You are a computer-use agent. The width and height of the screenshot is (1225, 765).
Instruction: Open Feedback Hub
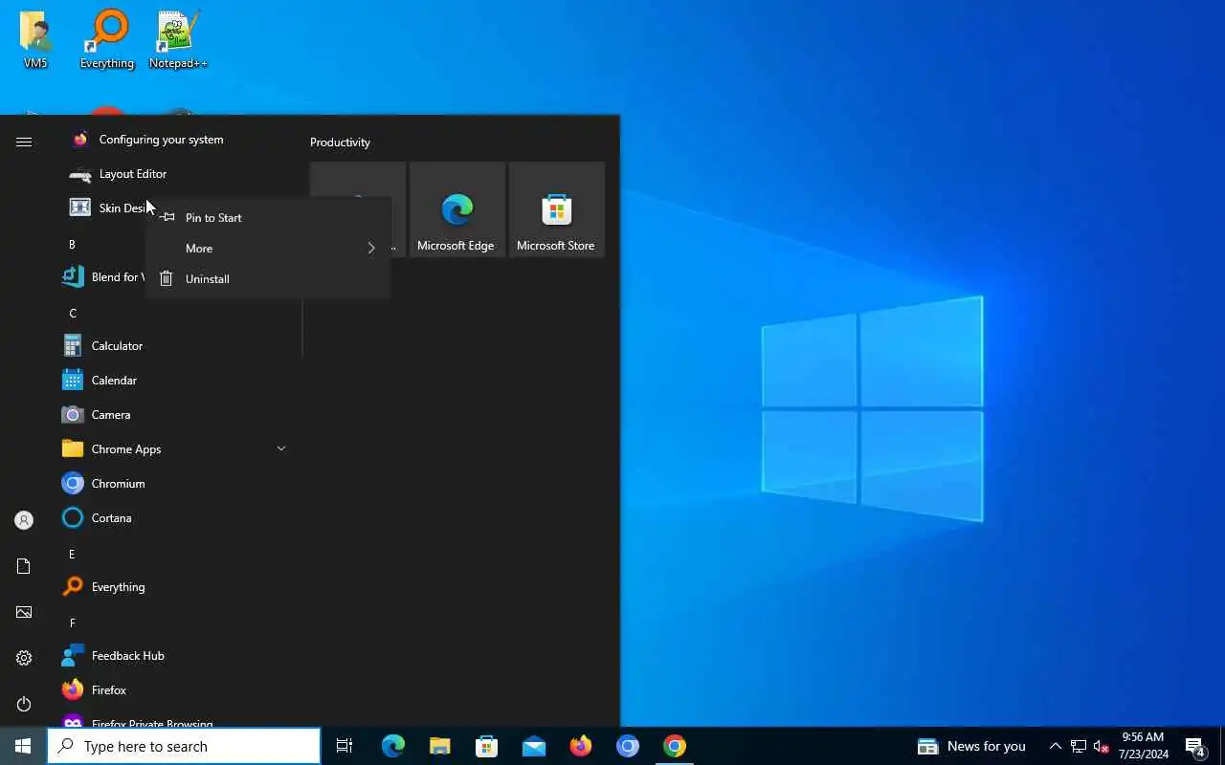[174, 656]
